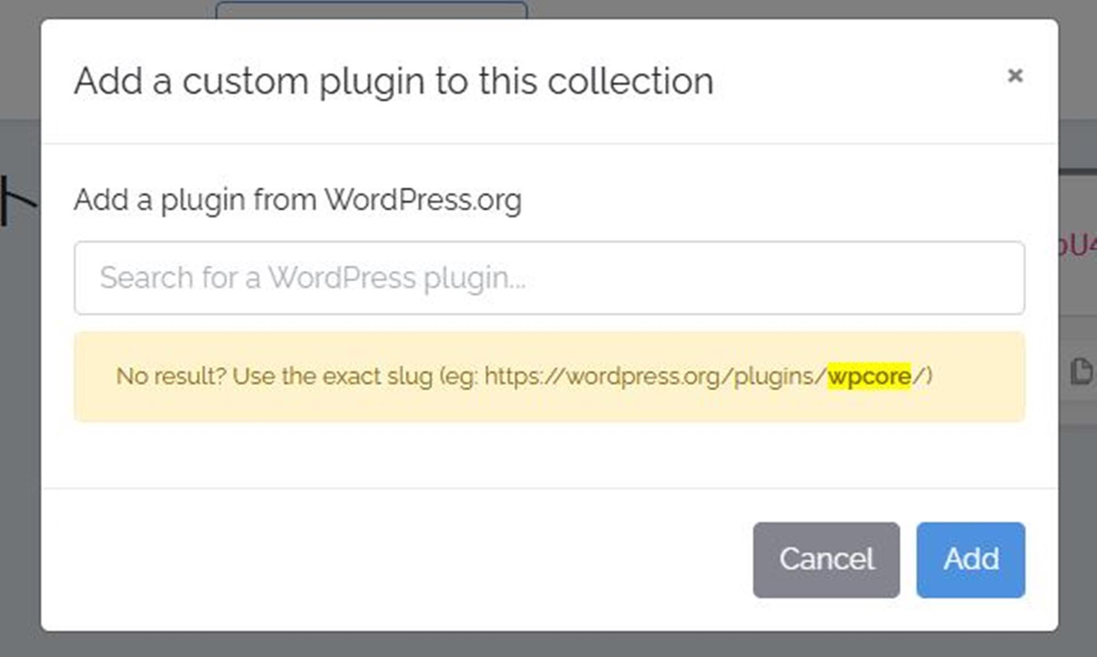Click the outlined box above the dialog
Image resolution: width=1097 pixels, height=657 pixels.
click(x=371, y=10)
